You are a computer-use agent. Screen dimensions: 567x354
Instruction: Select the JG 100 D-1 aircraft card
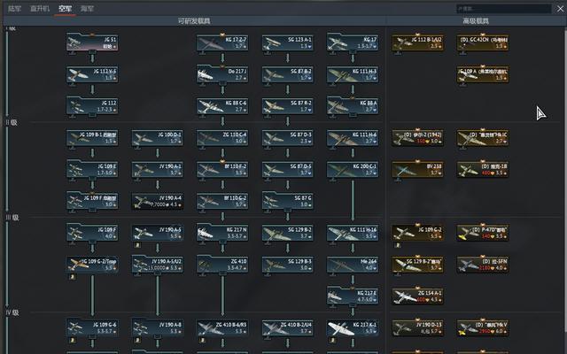tap(158, 138)
